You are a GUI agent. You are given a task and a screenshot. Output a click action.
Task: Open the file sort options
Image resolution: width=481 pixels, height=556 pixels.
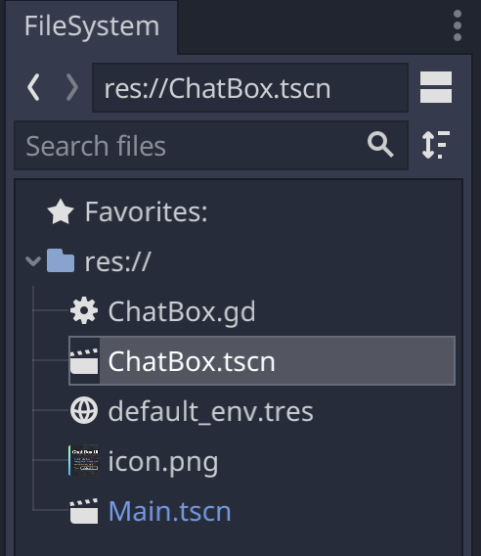click(436, 145)
